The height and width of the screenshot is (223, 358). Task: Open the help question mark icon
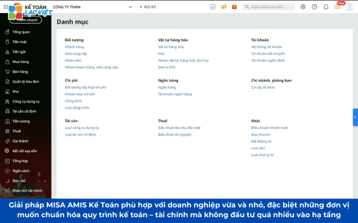(x=314, y=7)
